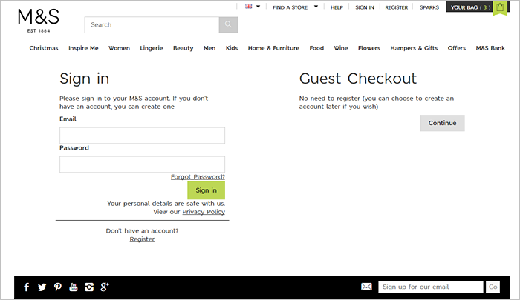
Task: Click the search magnifier button
Action: [x=228, y=24]
